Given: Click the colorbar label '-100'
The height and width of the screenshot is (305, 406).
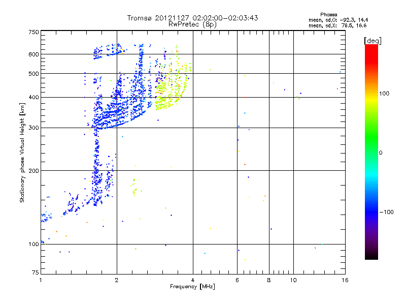Looking at the screenshot, I should (x=386, y=212).
